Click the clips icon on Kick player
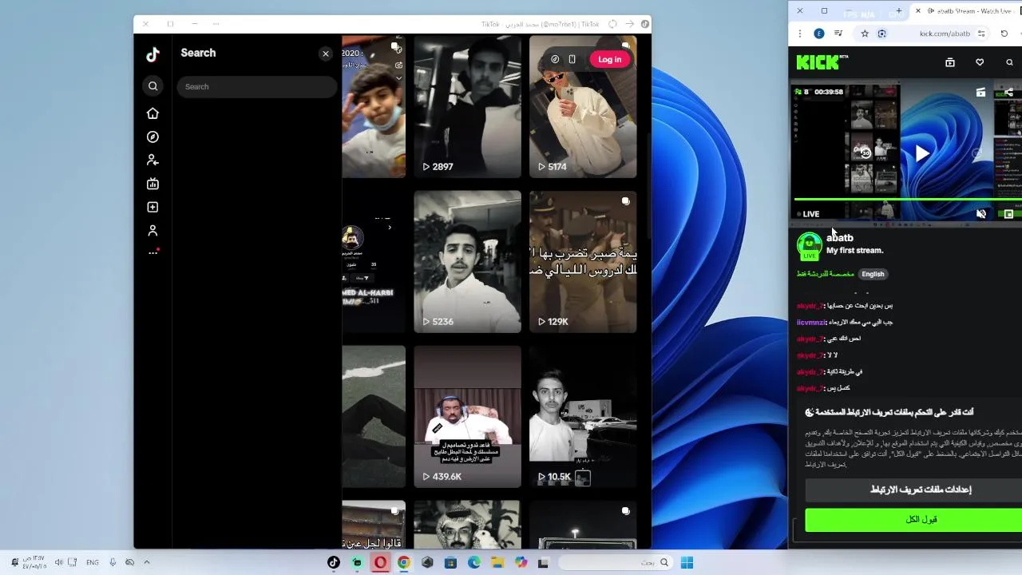This screenshot has width=1022, height=575. 980,93
